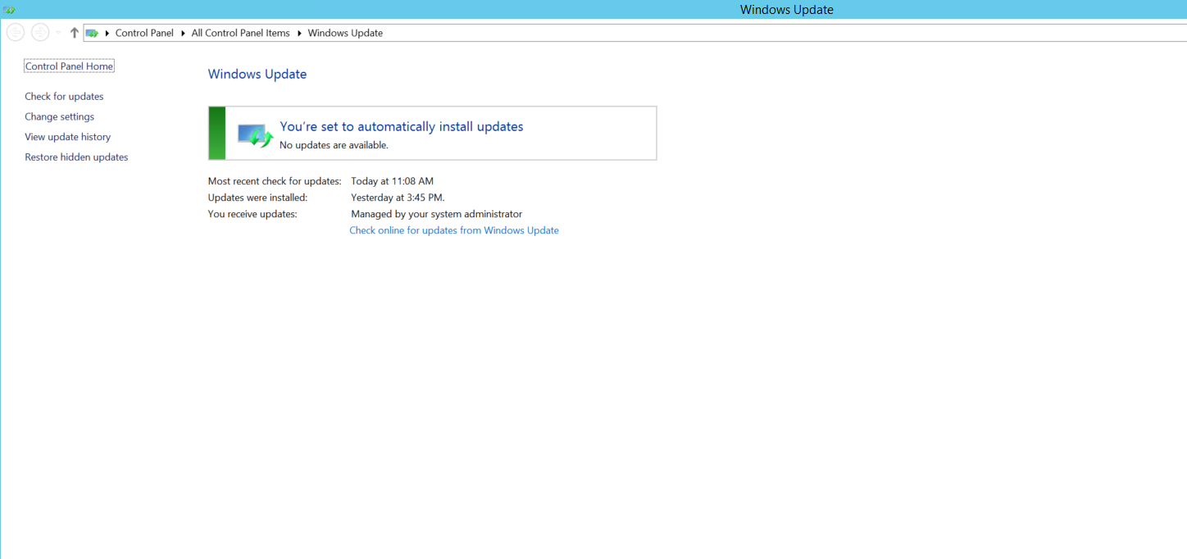Viewport: 1187px width, 559px height.
Task: Open Control Panel Home
Action: pos(69,66)
